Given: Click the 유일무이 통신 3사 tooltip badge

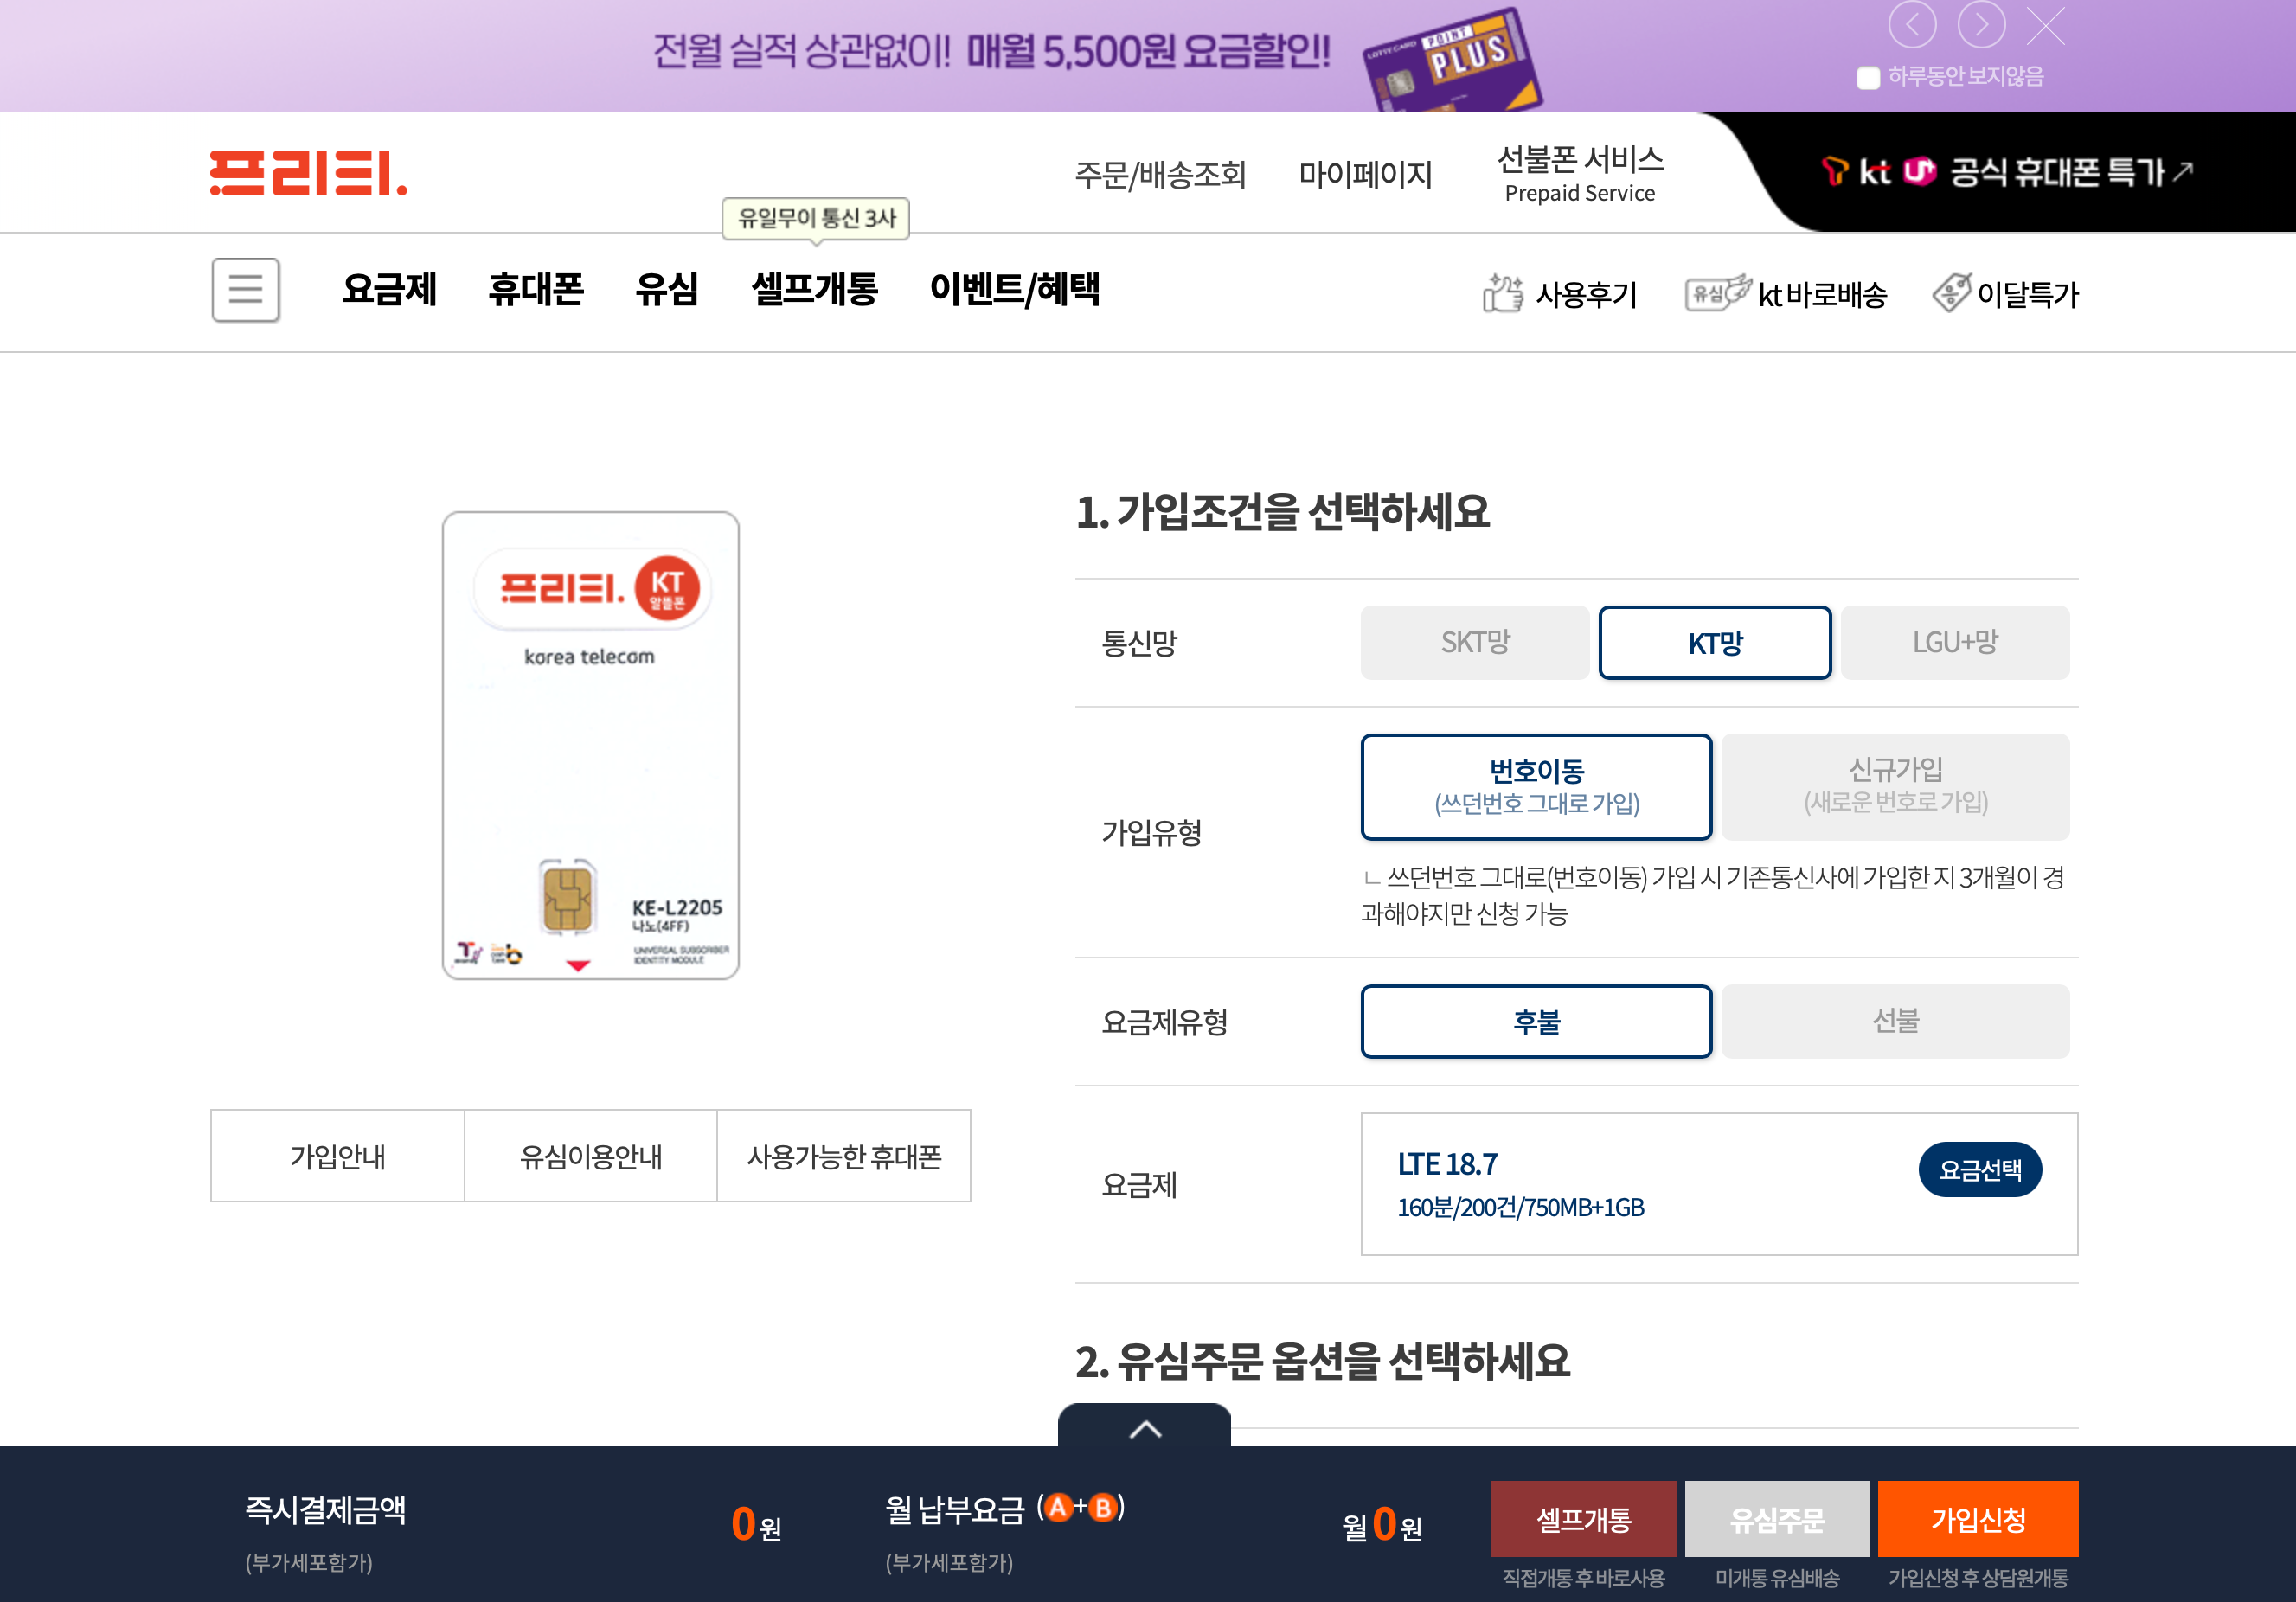Looking at the screenshot, I should tap(816, 218).
